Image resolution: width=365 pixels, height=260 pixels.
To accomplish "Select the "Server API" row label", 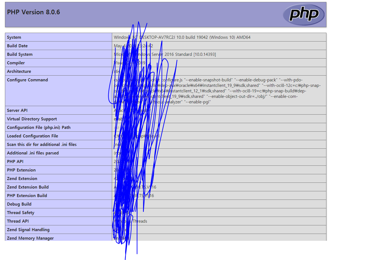I will [x=17, y=110].
